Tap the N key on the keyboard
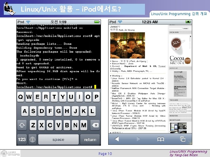210x157 pixels. [x=76, y=125]
